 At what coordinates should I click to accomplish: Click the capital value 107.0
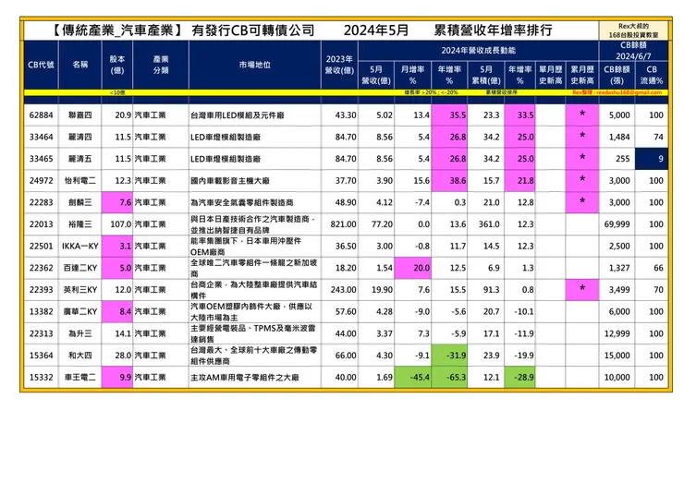pyautogui.click(x=120, y=224)
